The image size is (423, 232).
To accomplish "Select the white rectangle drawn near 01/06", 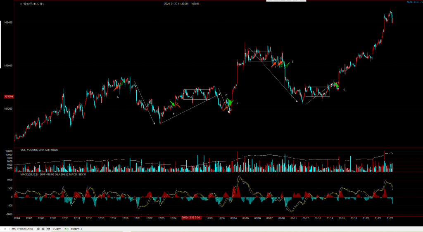I will click(260, 56).
